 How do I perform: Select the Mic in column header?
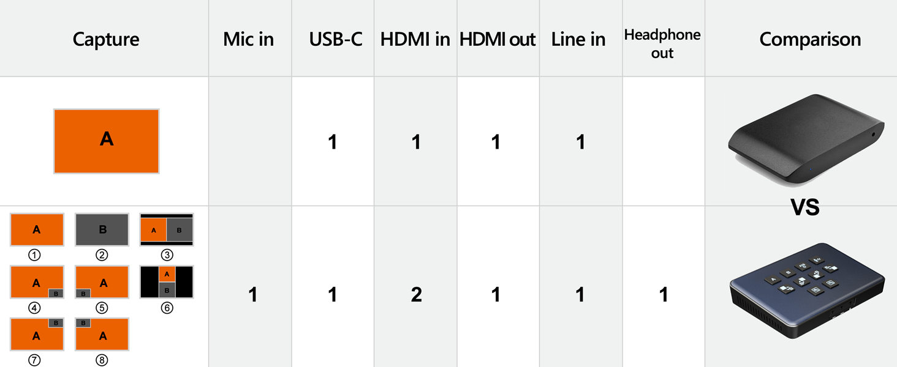coord(249,40)
